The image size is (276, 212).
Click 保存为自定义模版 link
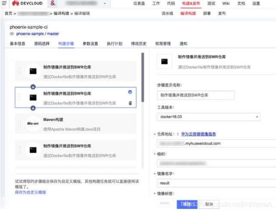coord(31,192)
